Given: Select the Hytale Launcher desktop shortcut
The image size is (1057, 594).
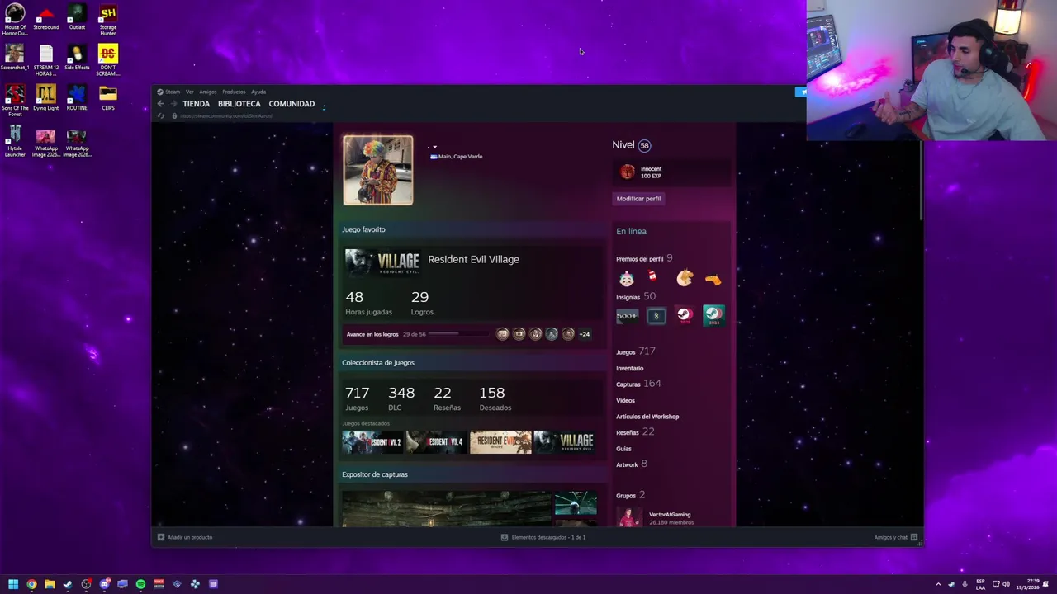Looking at the screenshot, I should pyautogui.click(x=15, y=142).
